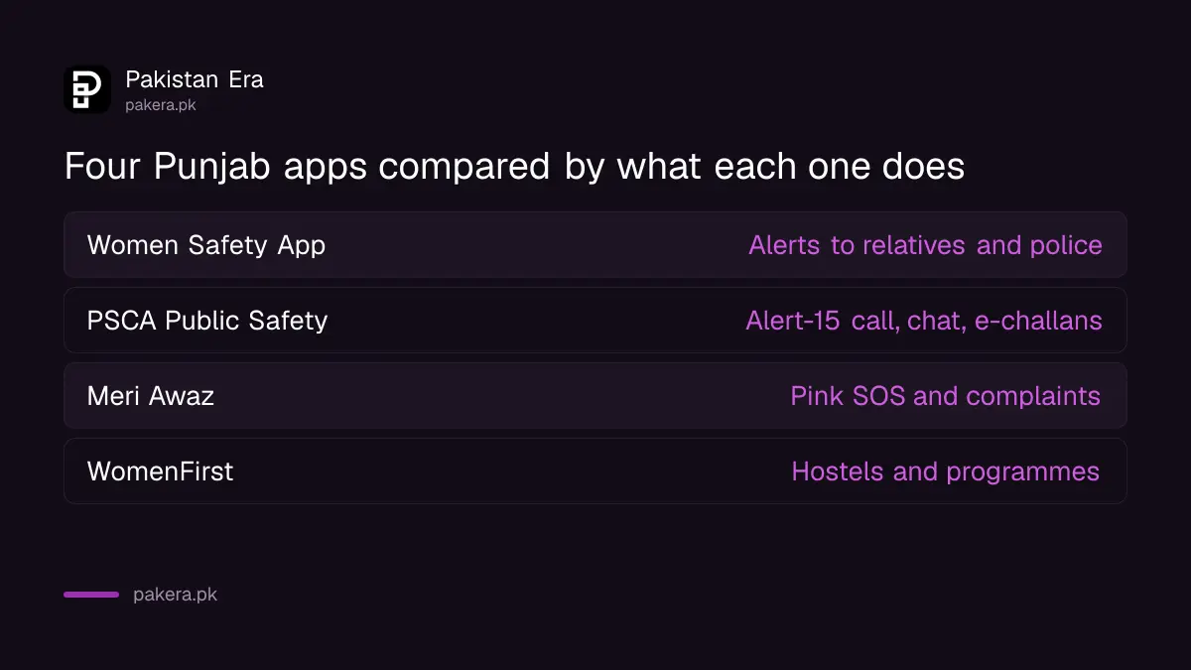This screenshot has height=670, width=1191.
Task: Click the Meri Awaz label
Action: tap(151, 396)
